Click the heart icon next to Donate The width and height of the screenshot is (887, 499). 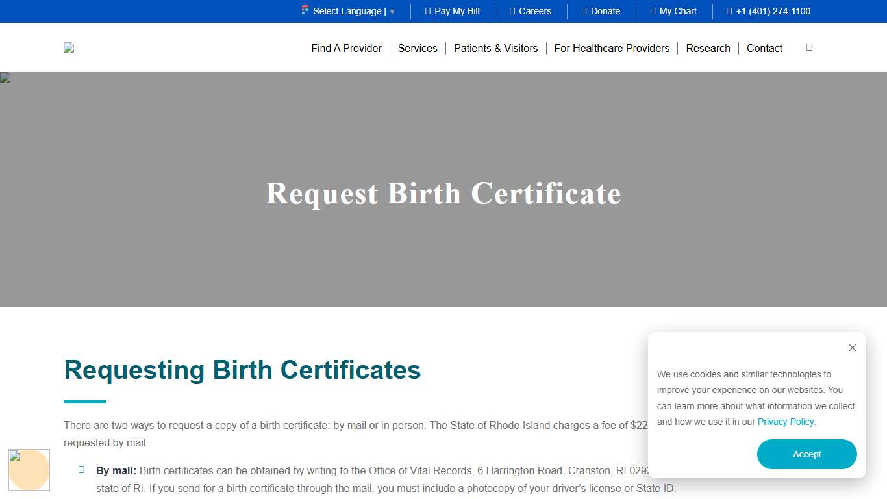583,11
